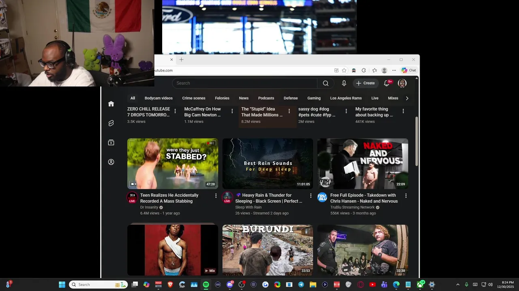Play the 'were they just STABBED?' thumbnail
Screen dimensions: 519x291
click(x=173, y=164)
